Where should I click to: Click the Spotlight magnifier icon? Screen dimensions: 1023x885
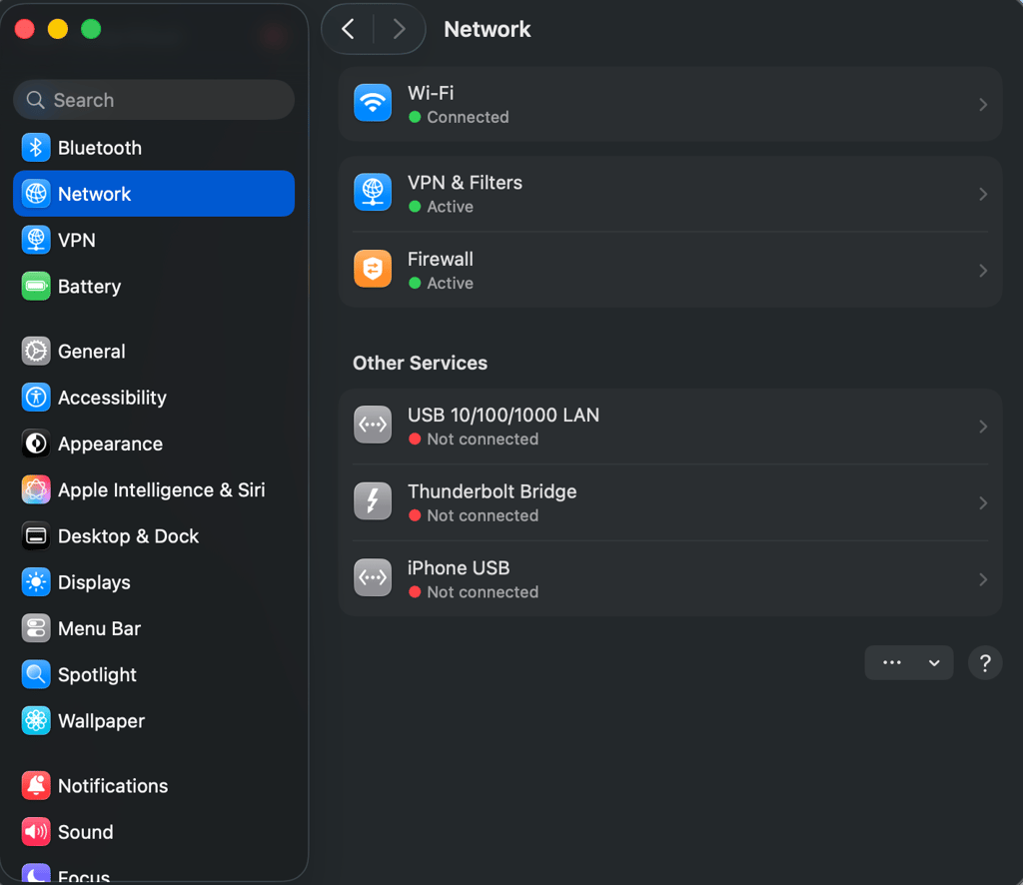click(36, 674)
